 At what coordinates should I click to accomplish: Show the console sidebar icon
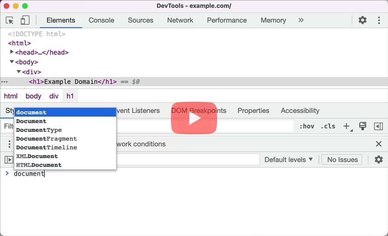coord(9,160)
